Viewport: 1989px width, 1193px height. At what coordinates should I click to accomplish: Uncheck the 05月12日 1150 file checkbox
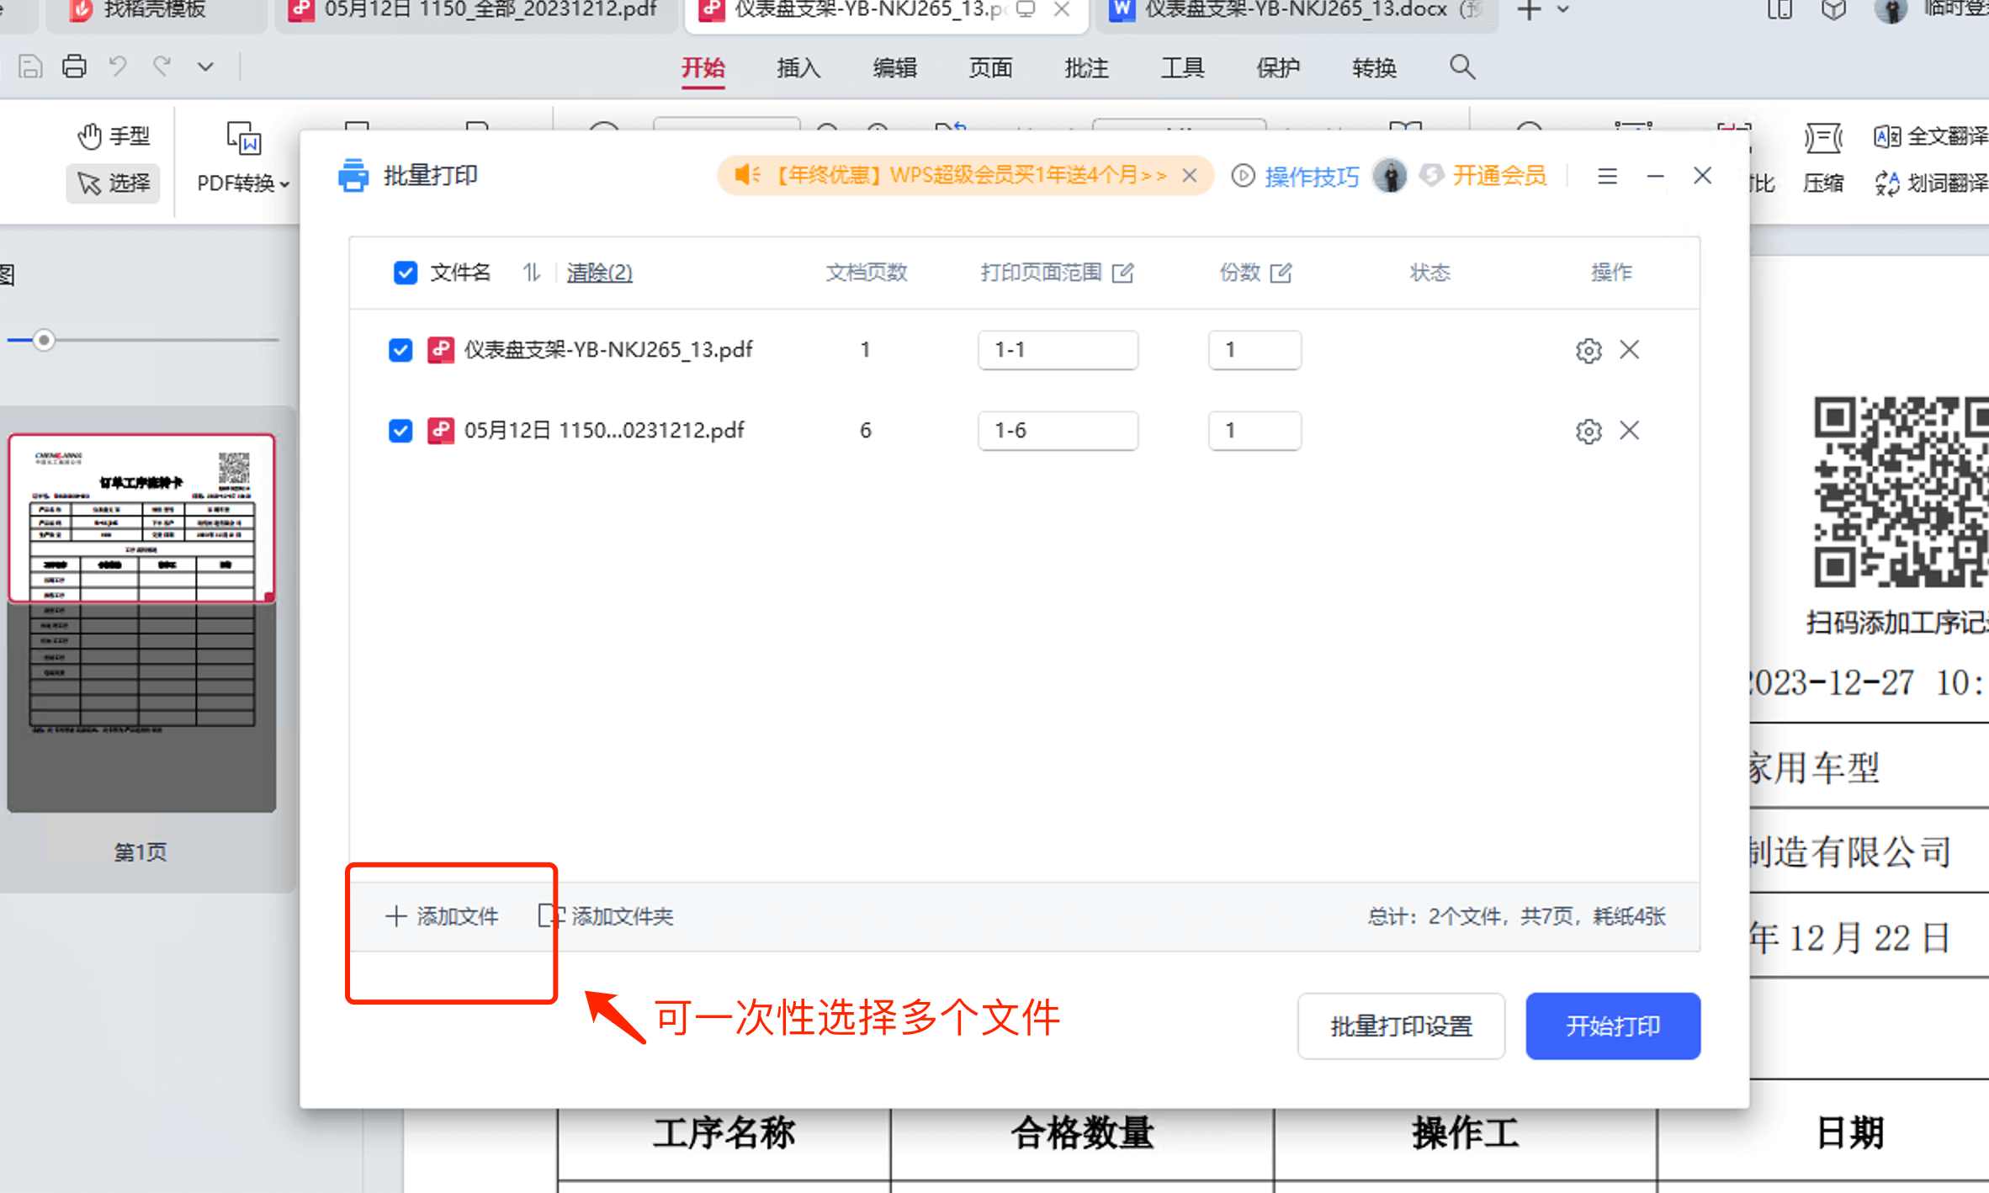[400, 430]
